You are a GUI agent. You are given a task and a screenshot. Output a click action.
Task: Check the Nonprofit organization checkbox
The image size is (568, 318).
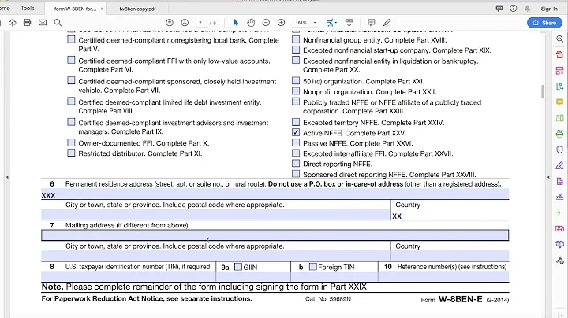(296, 91)
